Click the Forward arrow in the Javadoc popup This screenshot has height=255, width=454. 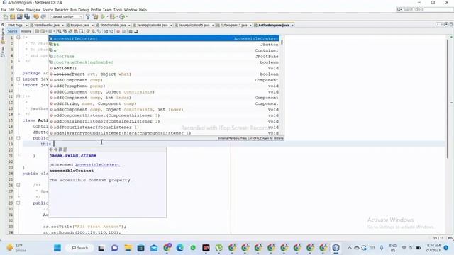click(x=55, y=149)
